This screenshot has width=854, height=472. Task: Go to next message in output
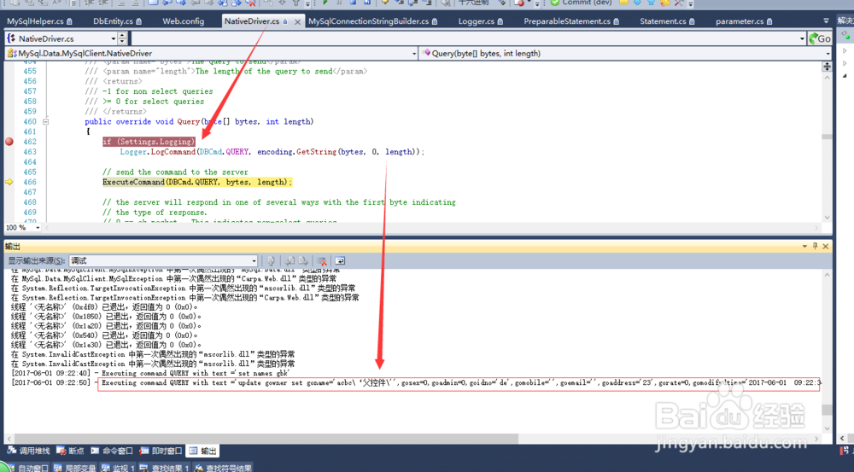[303, 261]
